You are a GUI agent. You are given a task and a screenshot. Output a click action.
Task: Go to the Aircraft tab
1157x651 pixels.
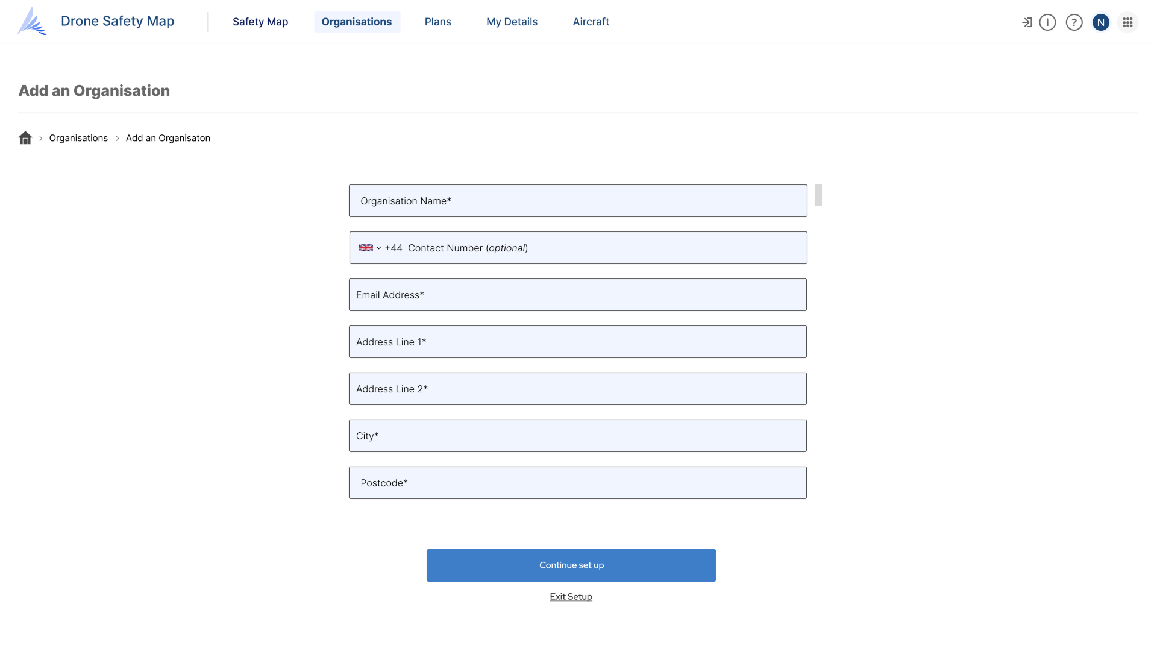tap(591, 22)
